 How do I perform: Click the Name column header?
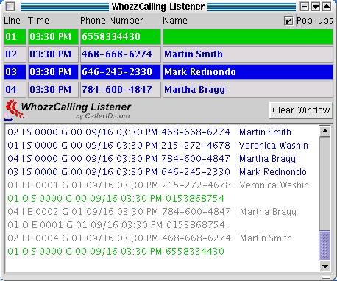point(175,21)
